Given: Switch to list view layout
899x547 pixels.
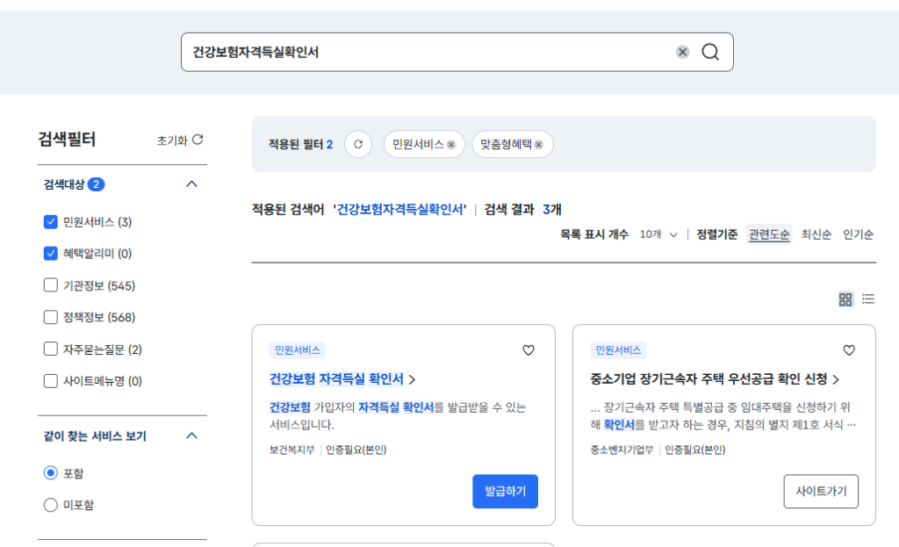Looking at the screenshot, I should [x=868, y=299].
